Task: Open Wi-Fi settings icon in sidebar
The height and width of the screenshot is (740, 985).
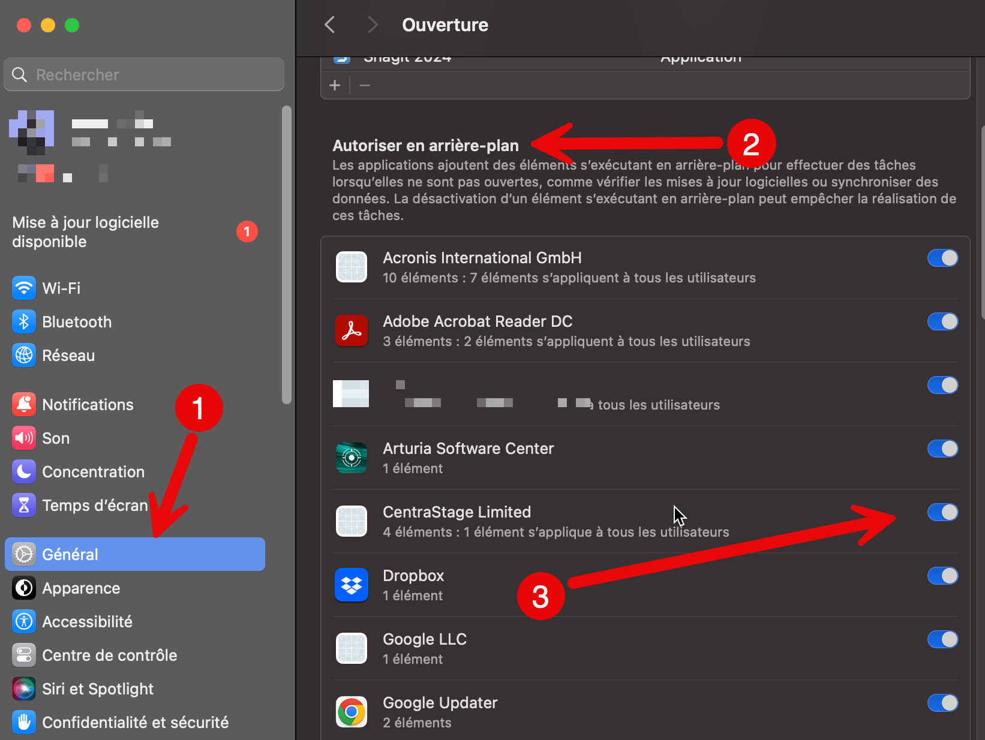Action: 24,288
